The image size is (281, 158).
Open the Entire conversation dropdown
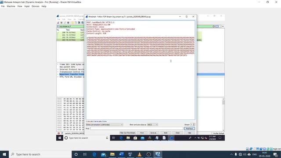[x=104, y=125]
